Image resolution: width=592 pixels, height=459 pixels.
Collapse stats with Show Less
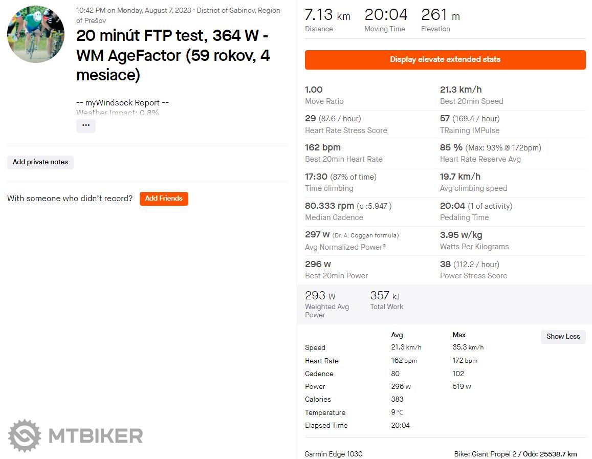(563, 337)
